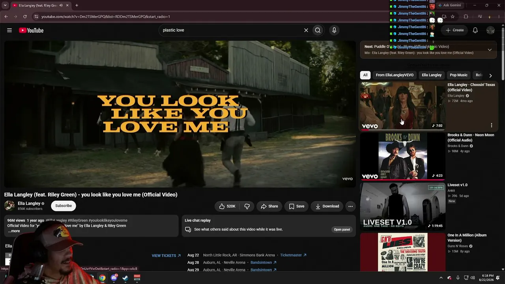Select the 'Ella Langley' filter chip

(x=432, y=75)
